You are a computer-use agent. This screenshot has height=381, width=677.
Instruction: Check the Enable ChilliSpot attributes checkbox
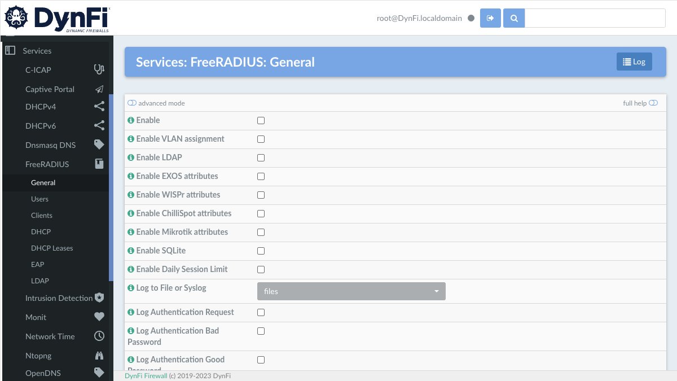[261, 213]
